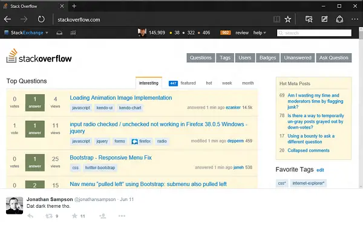Edit the Favorite Tags list
Image resolution: width=363 pixels, height=227 pixels.
pyautogui.click(x=320, y=170)
